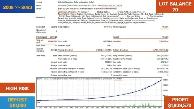
Task: Click the 99.90% label in chart header
Action: (x=120, y=79)
